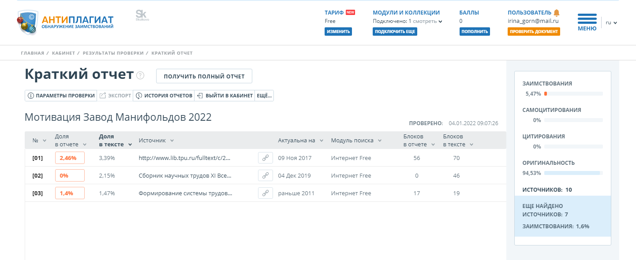Click the 2,46% share box in row 01
The width and height of the screenshot is (636, 260).
70,158
